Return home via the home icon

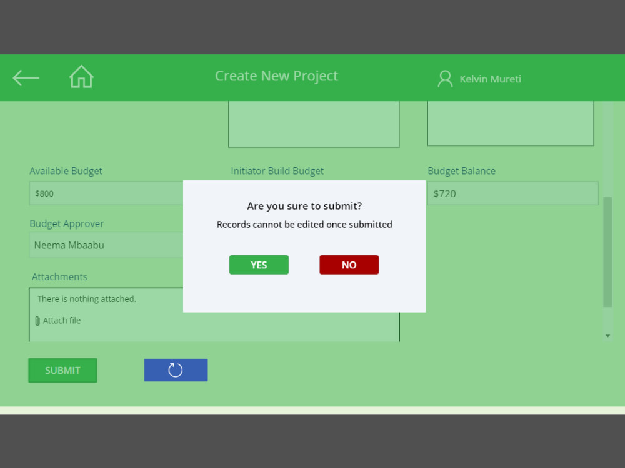coord(81,76)
